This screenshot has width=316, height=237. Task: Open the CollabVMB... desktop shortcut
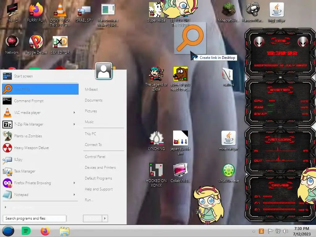coord(180,173)
